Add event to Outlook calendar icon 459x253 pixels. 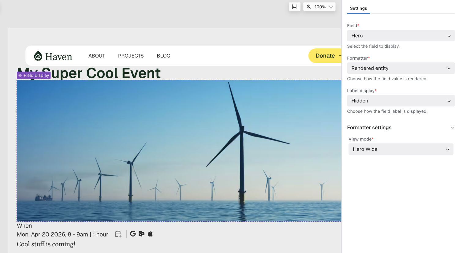(x=141, y=234)
